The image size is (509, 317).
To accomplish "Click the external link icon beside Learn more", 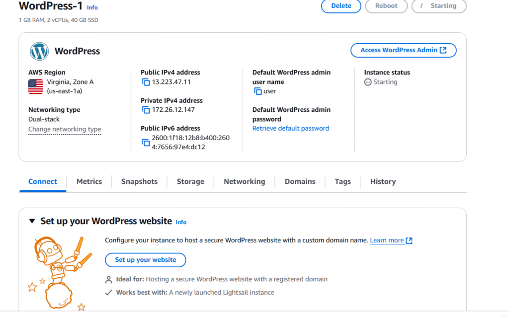I will 409,240.
